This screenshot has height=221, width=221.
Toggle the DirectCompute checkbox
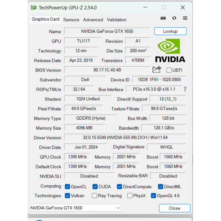pyautogui.click(x=119, y=187)
